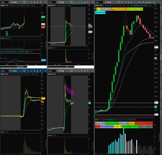Click the info icon beside the Bars: 15 label

pyautogui.click(x=96, y=9)
